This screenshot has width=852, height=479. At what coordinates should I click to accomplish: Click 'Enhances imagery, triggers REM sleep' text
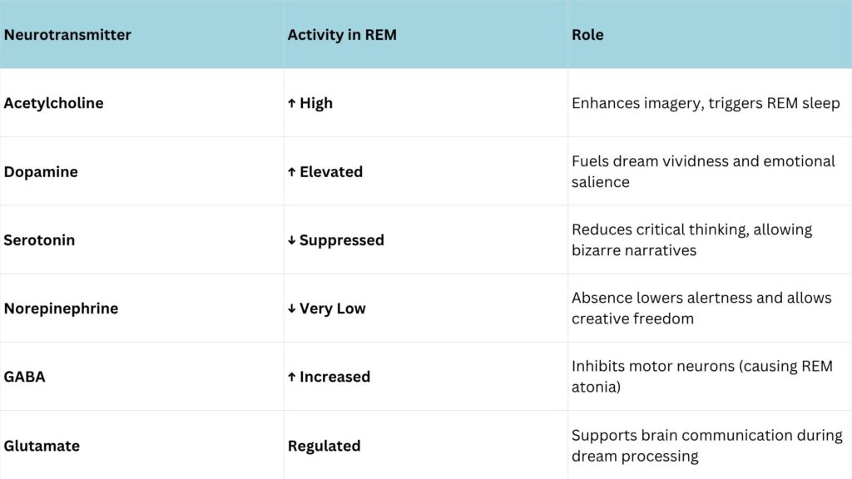tap(706, 103)
